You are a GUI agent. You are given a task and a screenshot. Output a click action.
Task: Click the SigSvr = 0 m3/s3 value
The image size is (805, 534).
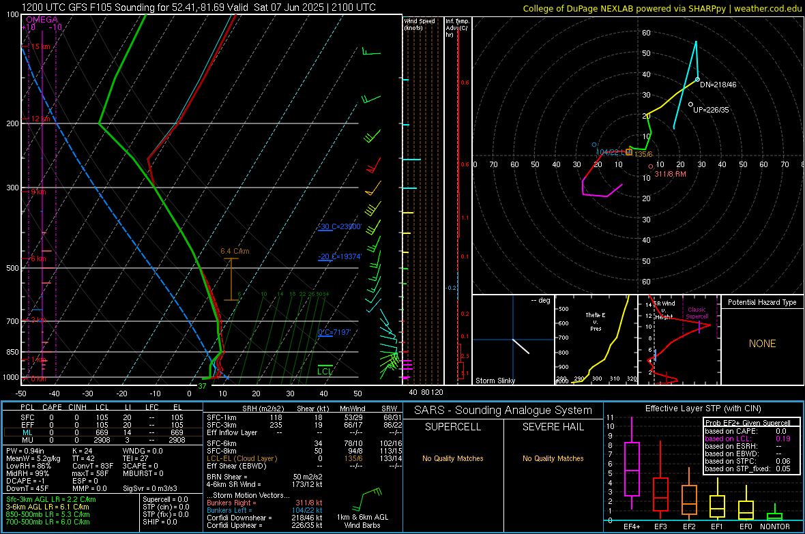tap(150, 488)
